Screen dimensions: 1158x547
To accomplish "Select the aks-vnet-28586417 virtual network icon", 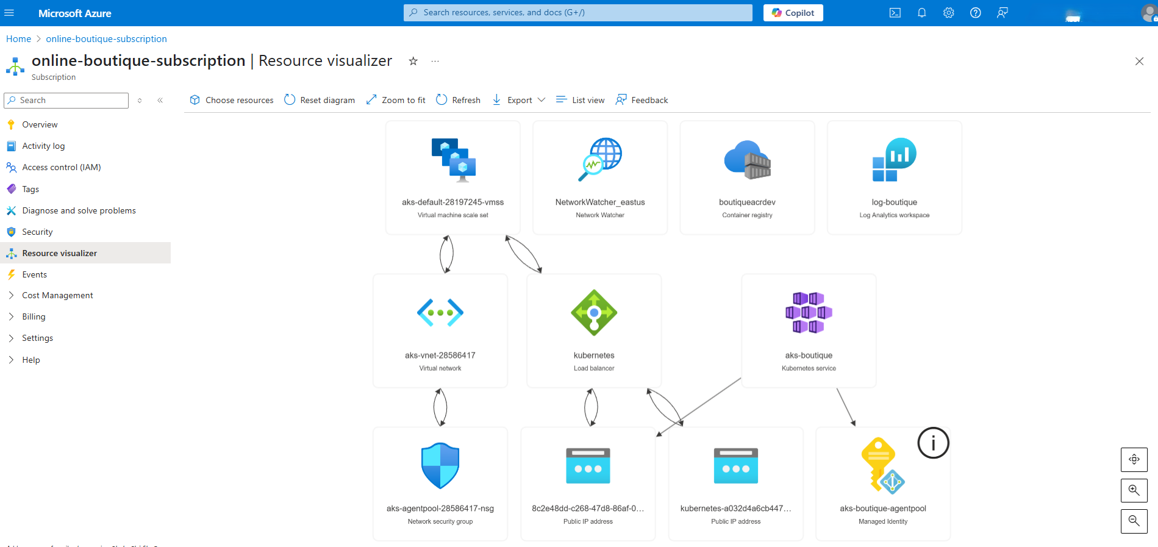I will click(x=440, y=313).
